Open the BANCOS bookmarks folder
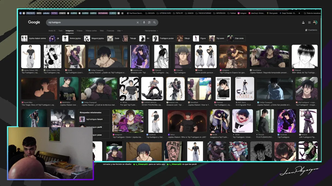The width and height of the screenshot is (332, 186). (x=189, y=13)
